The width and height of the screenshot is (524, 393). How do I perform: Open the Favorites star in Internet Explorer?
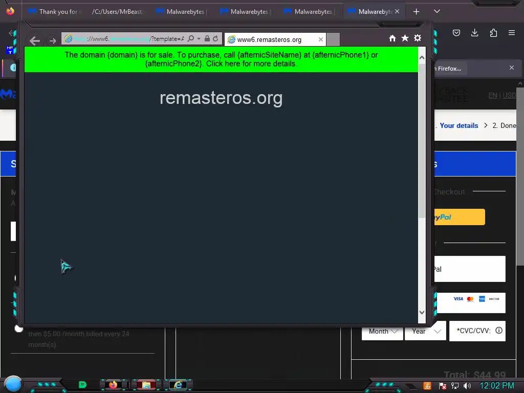click(405, 38)
